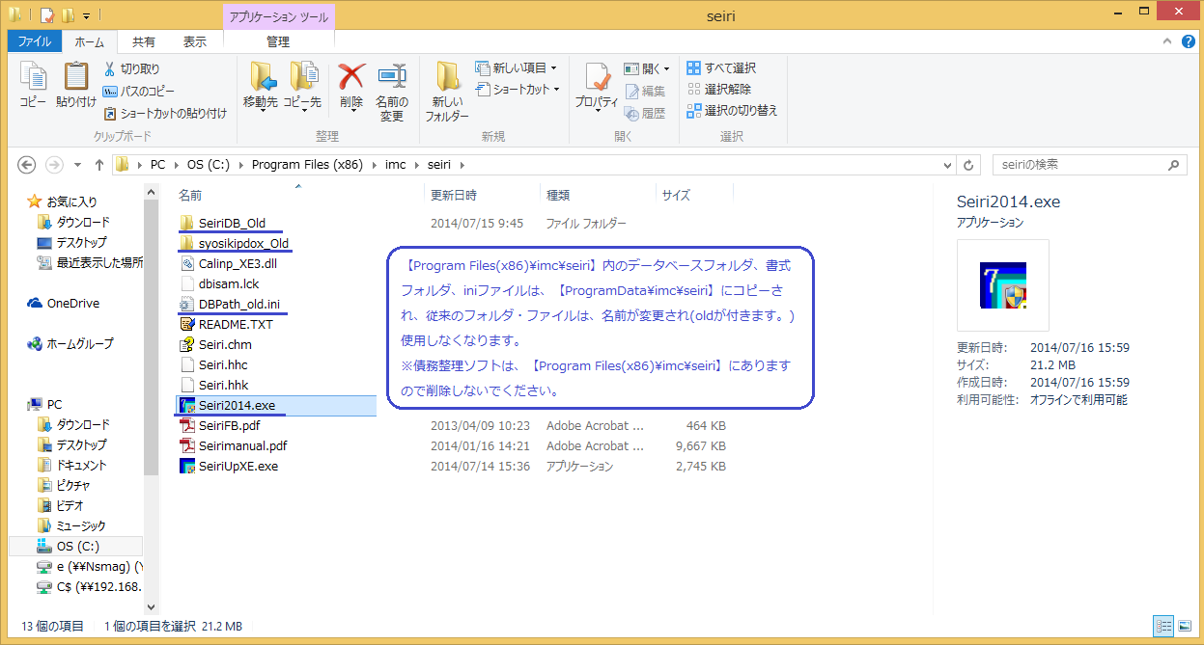Screen dimensions: 1204x645
Task: Invert selection with 選択の切り替え
Action: (x=729, y=110)
